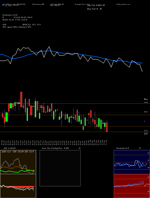
Task: Select the '12 Day = 87.11' SMA value
Action: pos(12,6)
